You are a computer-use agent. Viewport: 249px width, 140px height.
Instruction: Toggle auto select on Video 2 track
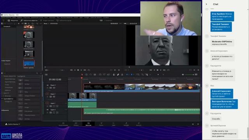tap(51, 88)
